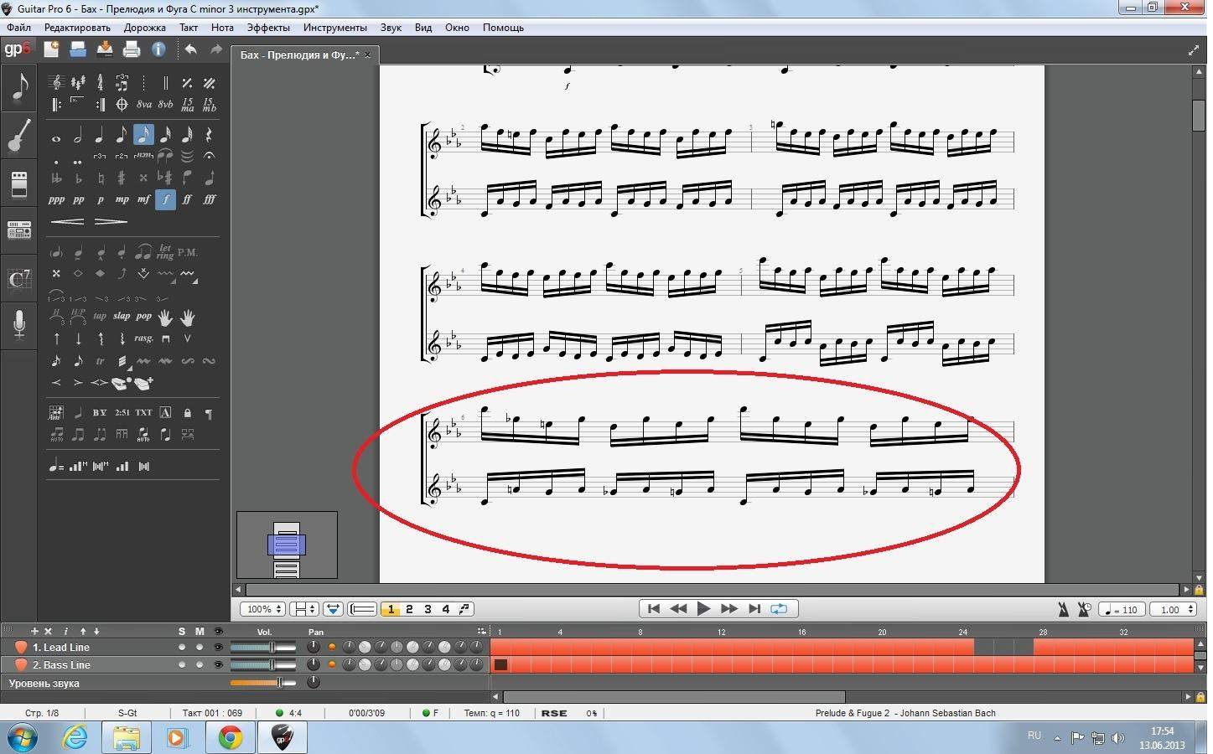This screenshot has width=1213, height=754.
Task: Open the time signature tool
Action: (x=100, y=82)
